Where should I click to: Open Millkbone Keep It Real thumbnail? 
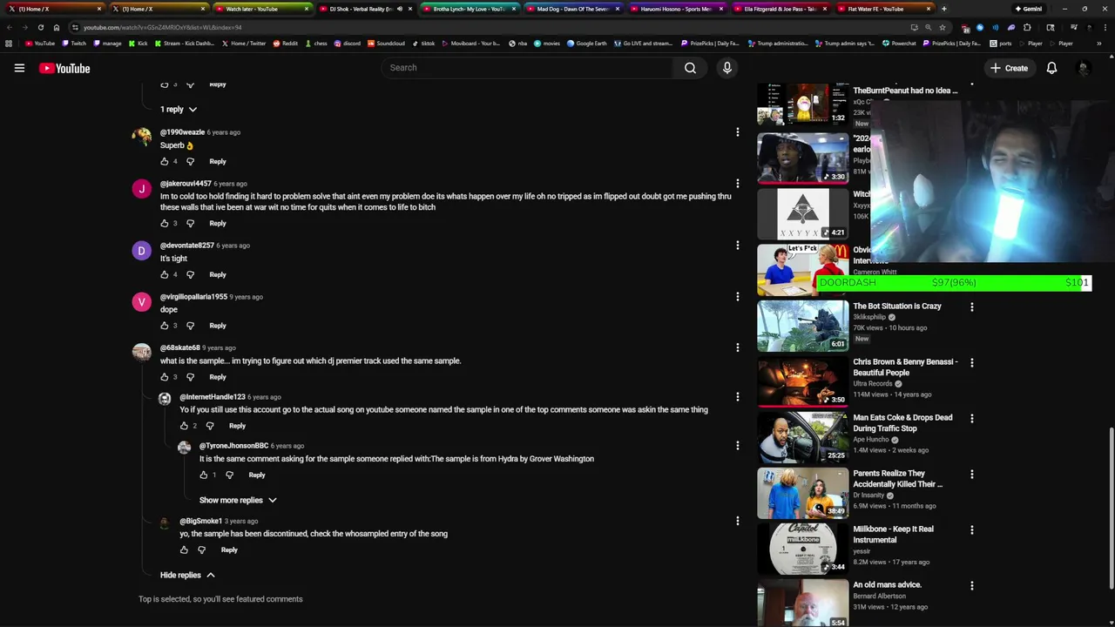pyautogui.click(x=802, y=549)
